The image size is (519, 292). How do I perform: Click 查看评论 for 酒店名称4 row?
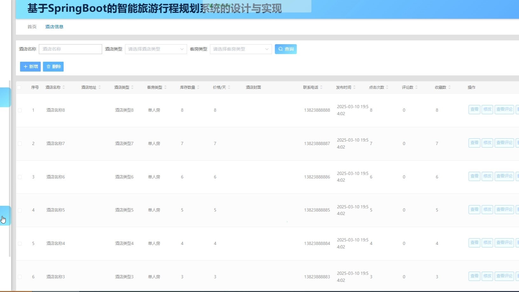(504, 243)
